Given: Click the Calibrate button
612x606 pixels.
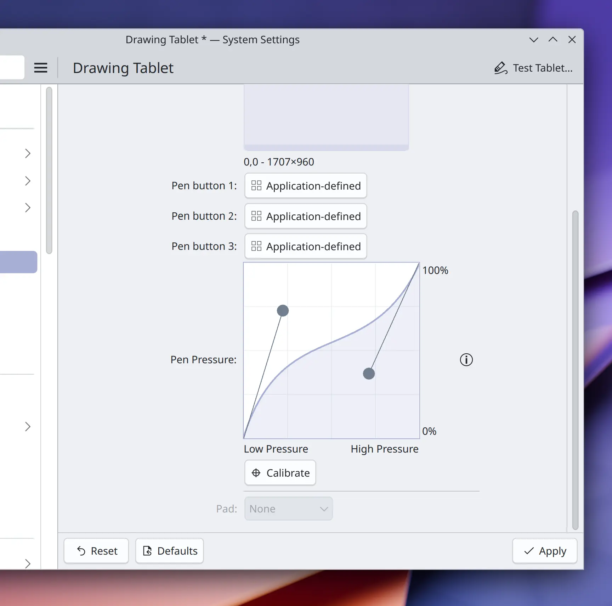Looking at the screenshot, I should (280, 473).
